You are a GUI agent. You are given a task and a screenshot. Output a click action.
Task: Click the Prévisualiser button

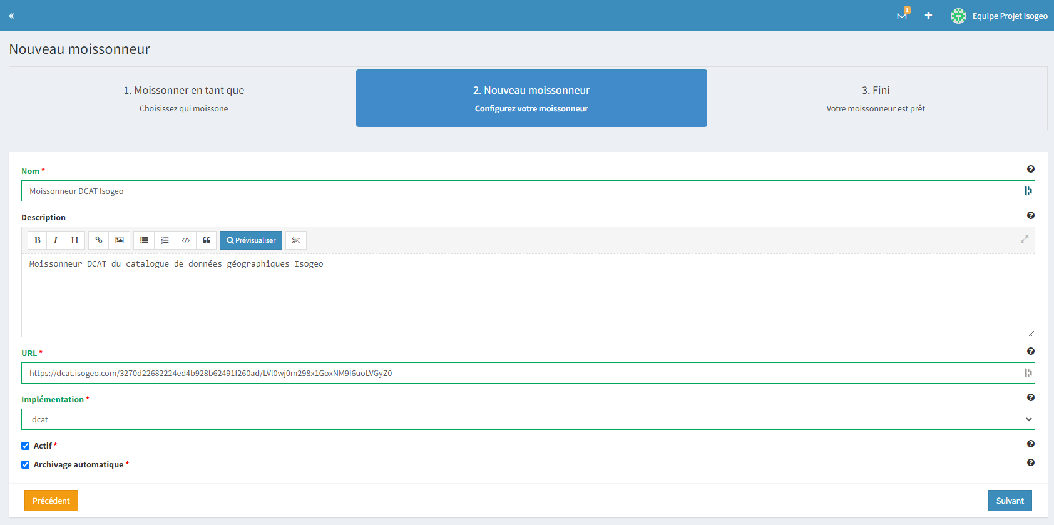click(x=251, y=240)
